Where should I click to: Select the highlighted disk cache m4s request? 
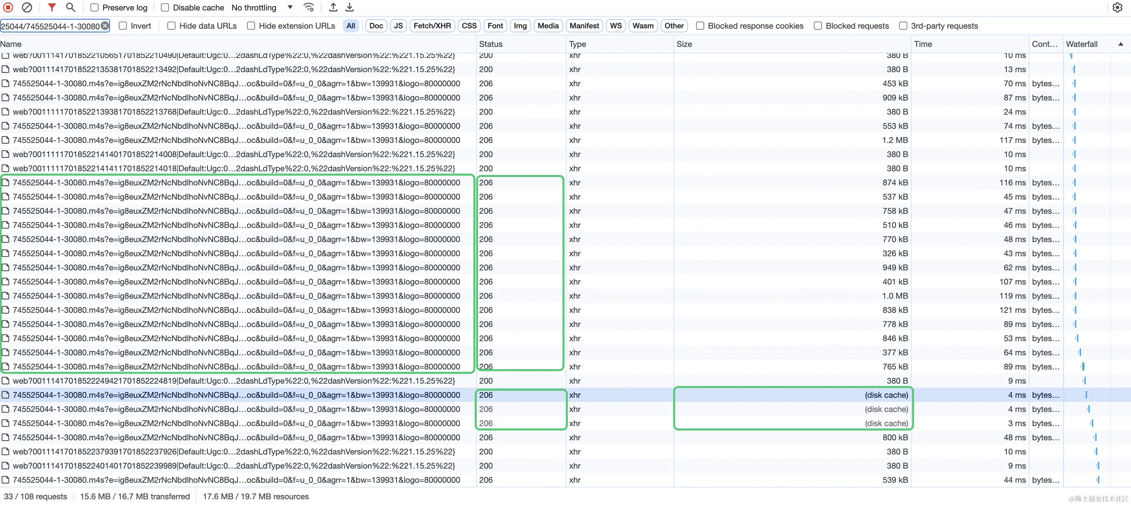click(x=236, y=395)
